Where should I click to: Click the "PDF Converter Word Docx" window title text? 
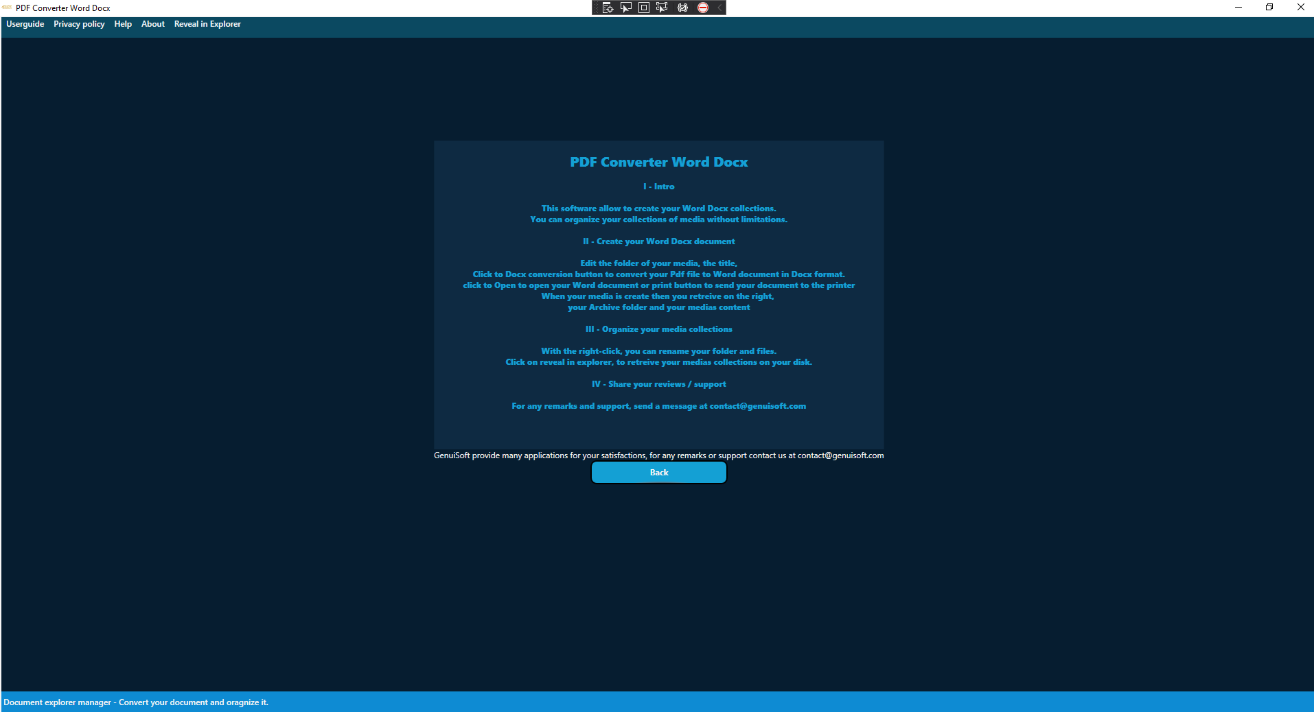point(63,8)
